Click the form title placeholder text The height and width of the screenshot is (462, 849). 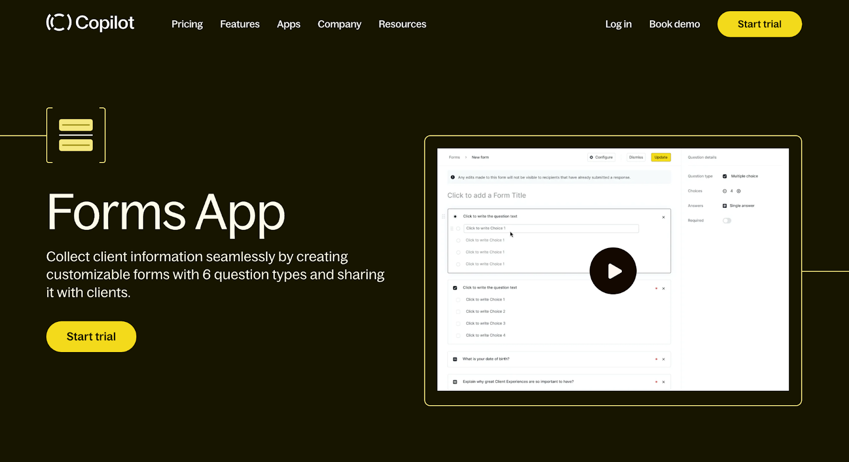[x=487, y=195]
